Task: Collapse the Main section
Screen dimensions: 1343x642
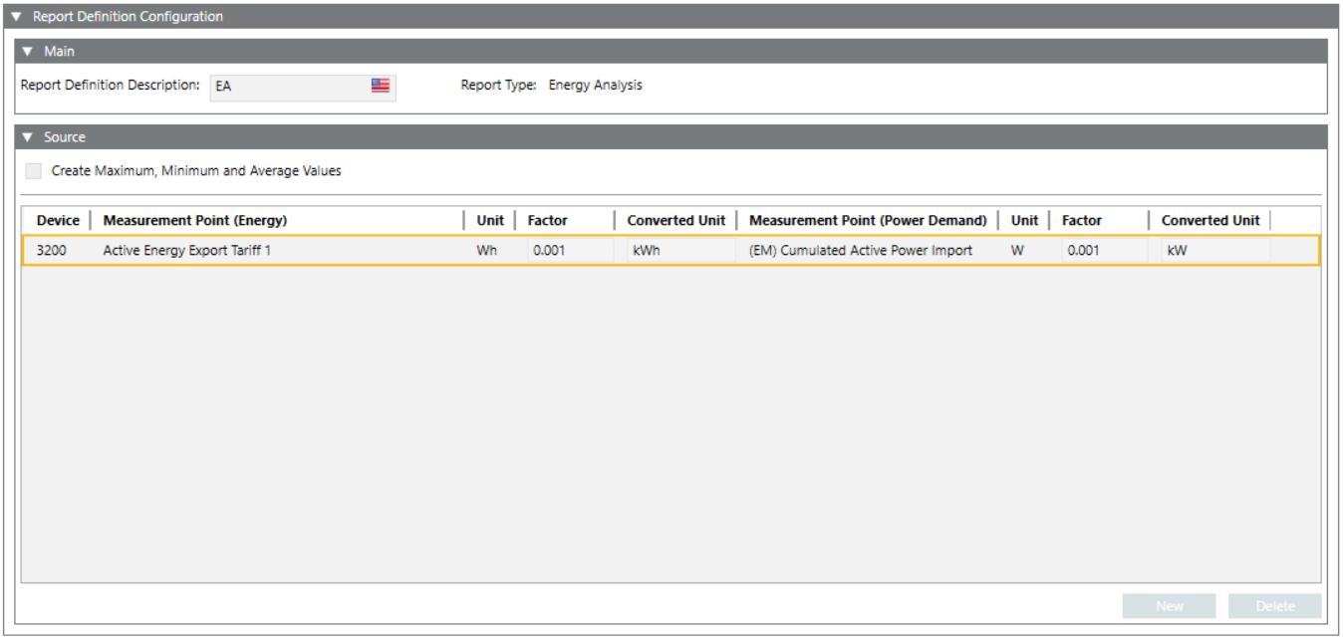Action: click(x=28, y=52)
